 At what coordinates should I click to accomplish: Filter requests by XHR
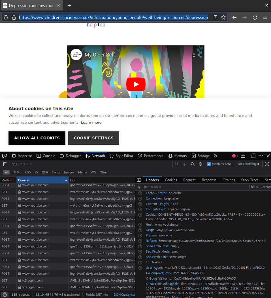click(x=45, y=172)
